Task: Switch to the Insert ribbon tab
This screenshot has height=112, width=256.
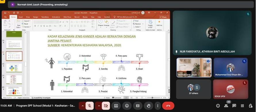Action: point(21,17)
